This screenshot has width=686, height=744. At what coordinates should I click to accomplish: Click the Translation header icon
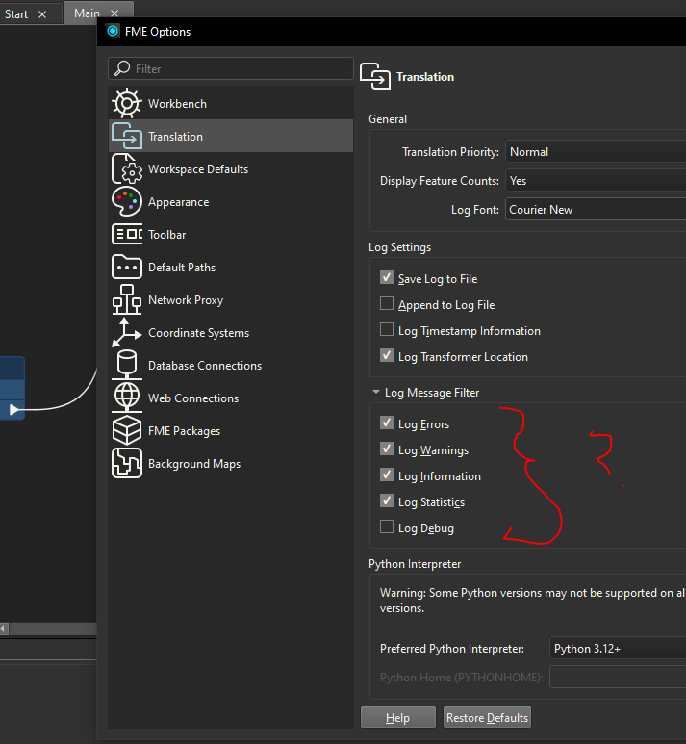[x=375, y=76]
